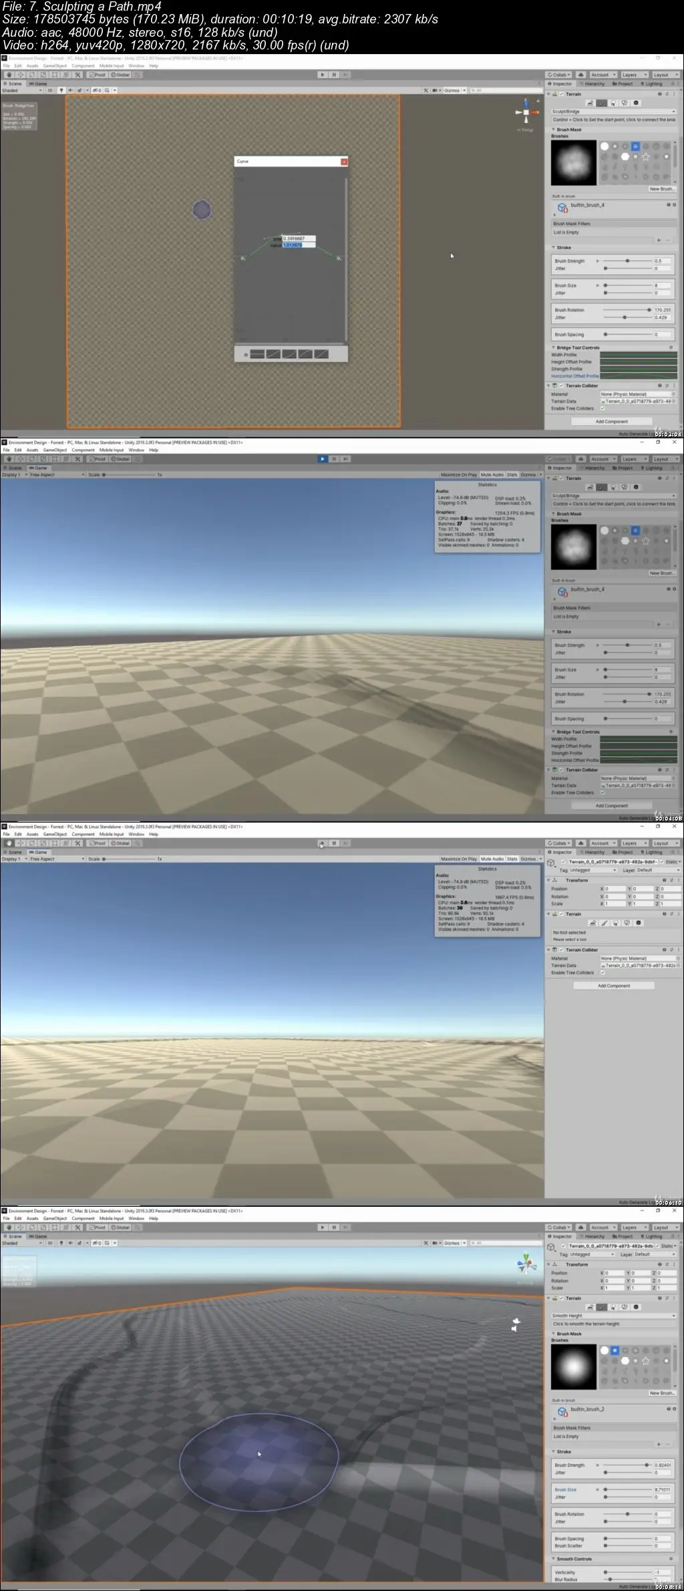684x1591 pixels.
Task: Select the Hand tool in Curve-window frame
Action: coord(9,75)
